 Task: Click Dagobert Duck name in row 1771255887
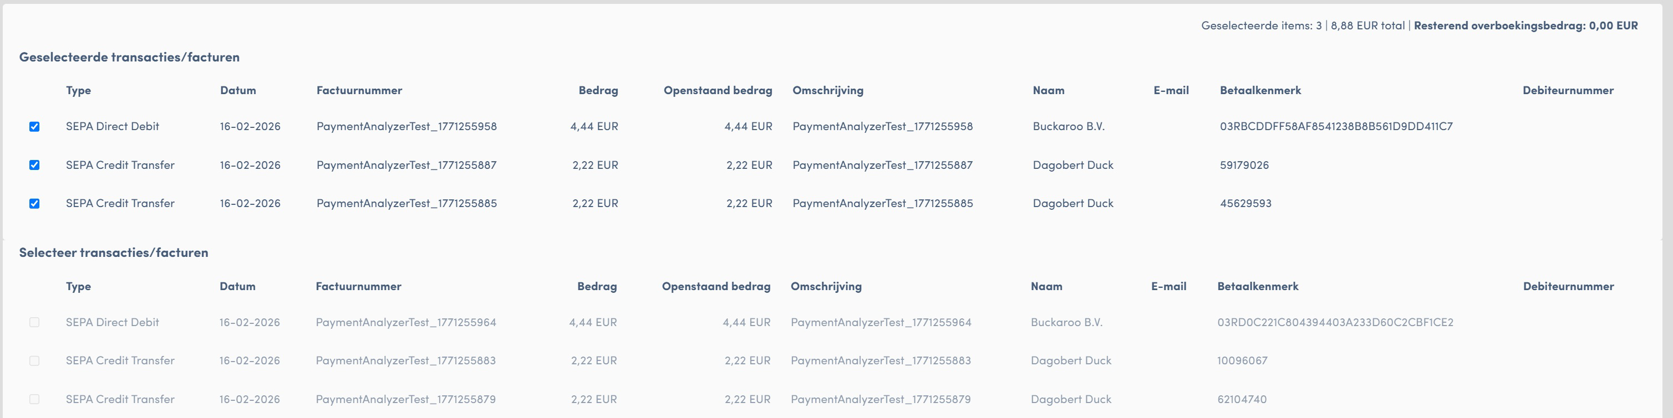1073,165
